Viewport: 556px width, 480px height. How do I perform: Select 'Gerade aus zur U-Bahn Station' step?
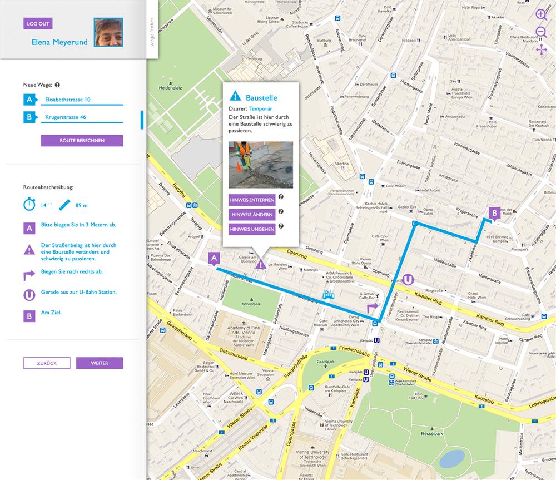79,292
